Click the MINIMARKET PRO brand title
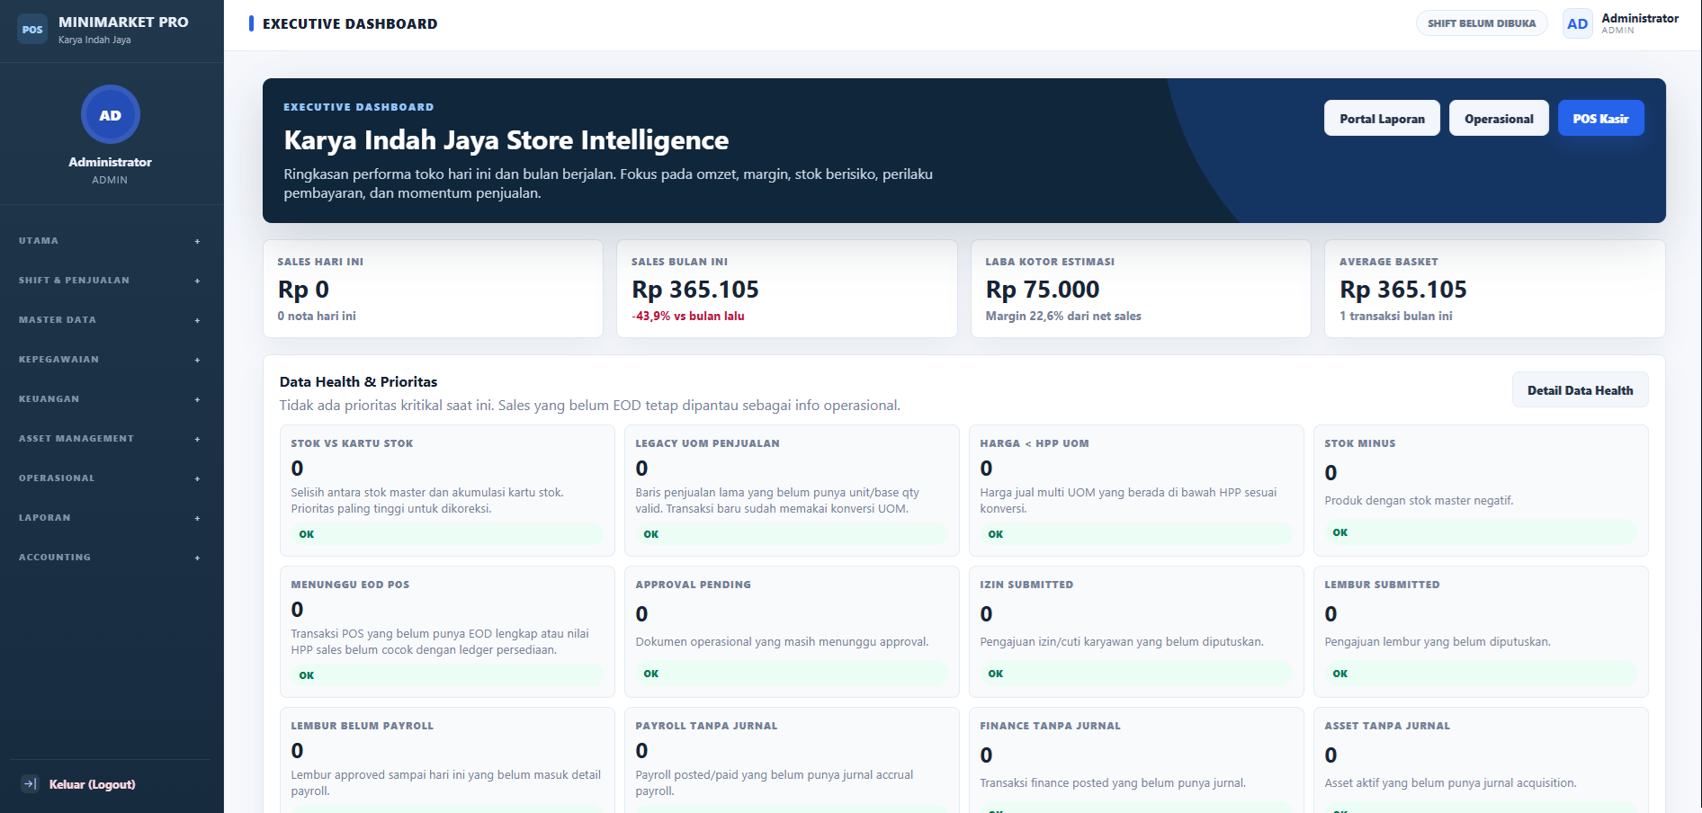 [123, 22]
